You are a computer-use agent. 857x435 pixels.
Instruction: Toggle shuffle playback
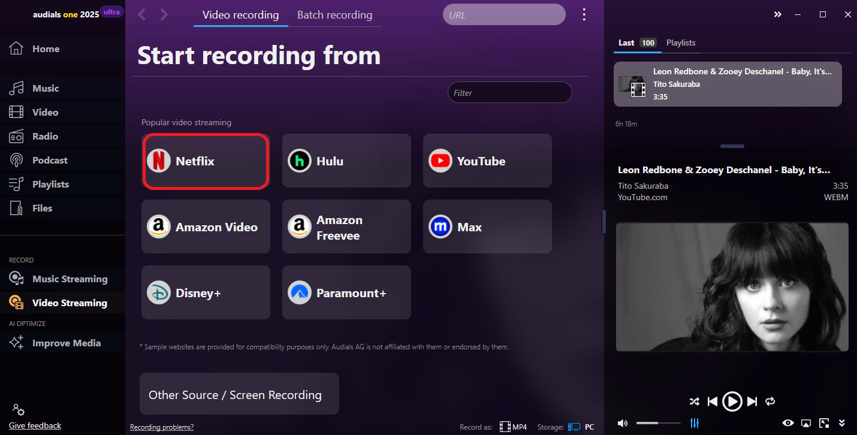694,401
